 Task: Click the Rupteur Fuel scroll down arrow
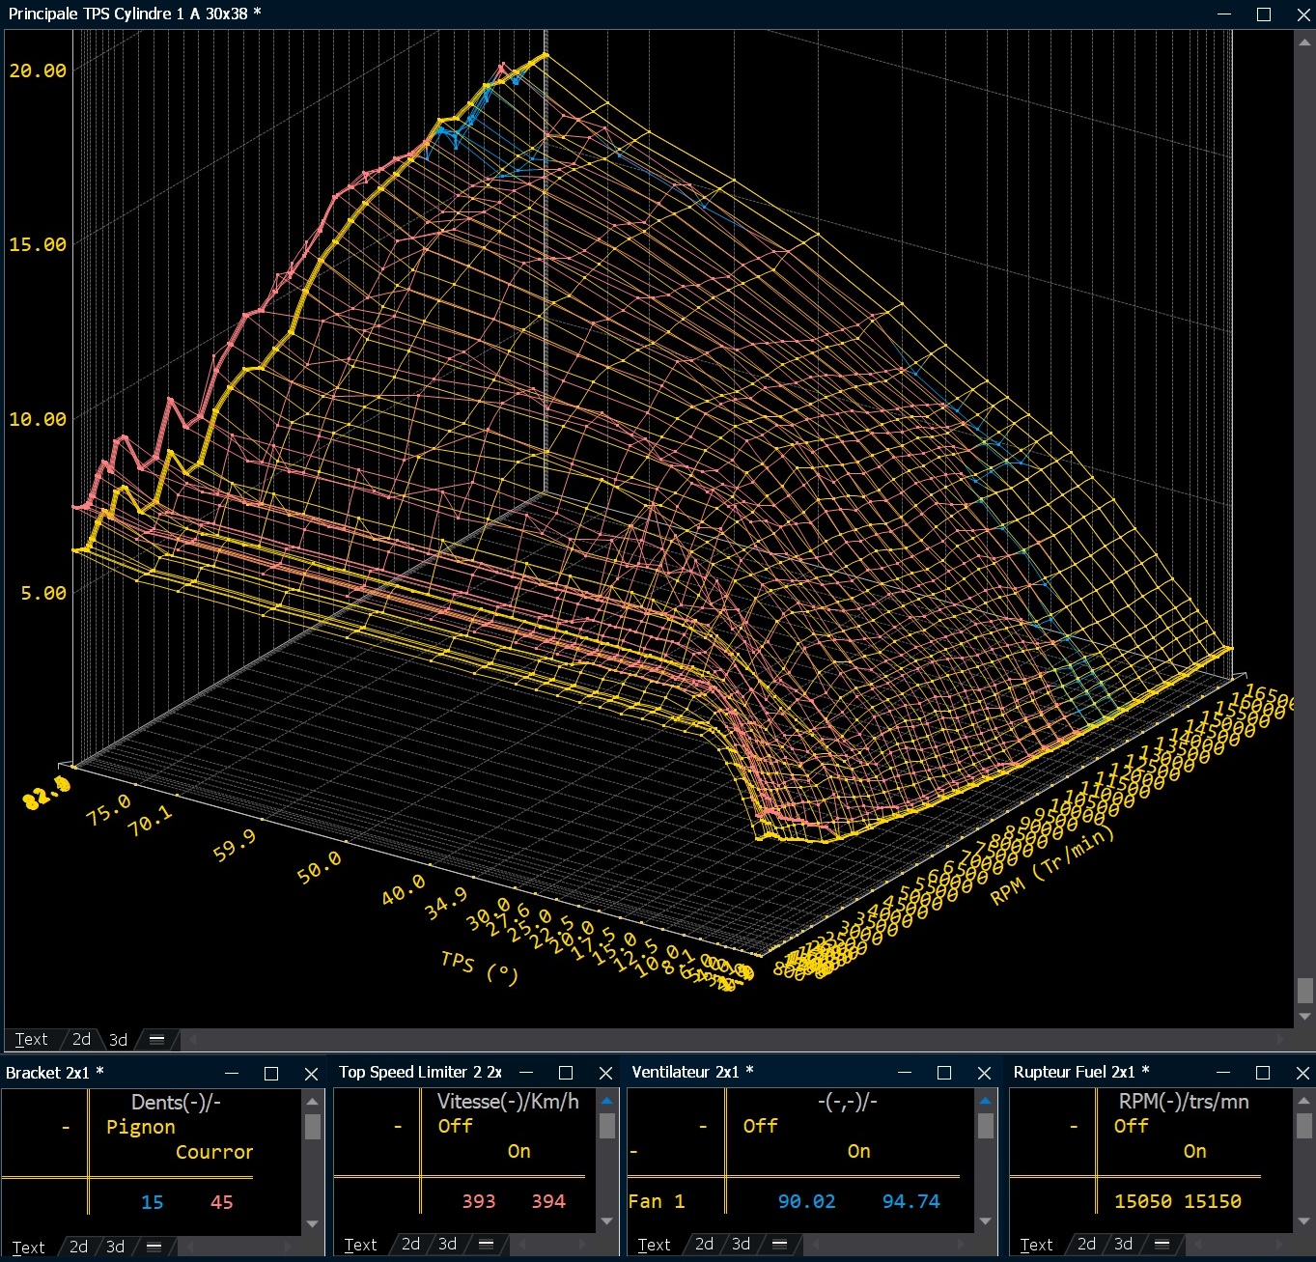click(x=1304, y=1221)
